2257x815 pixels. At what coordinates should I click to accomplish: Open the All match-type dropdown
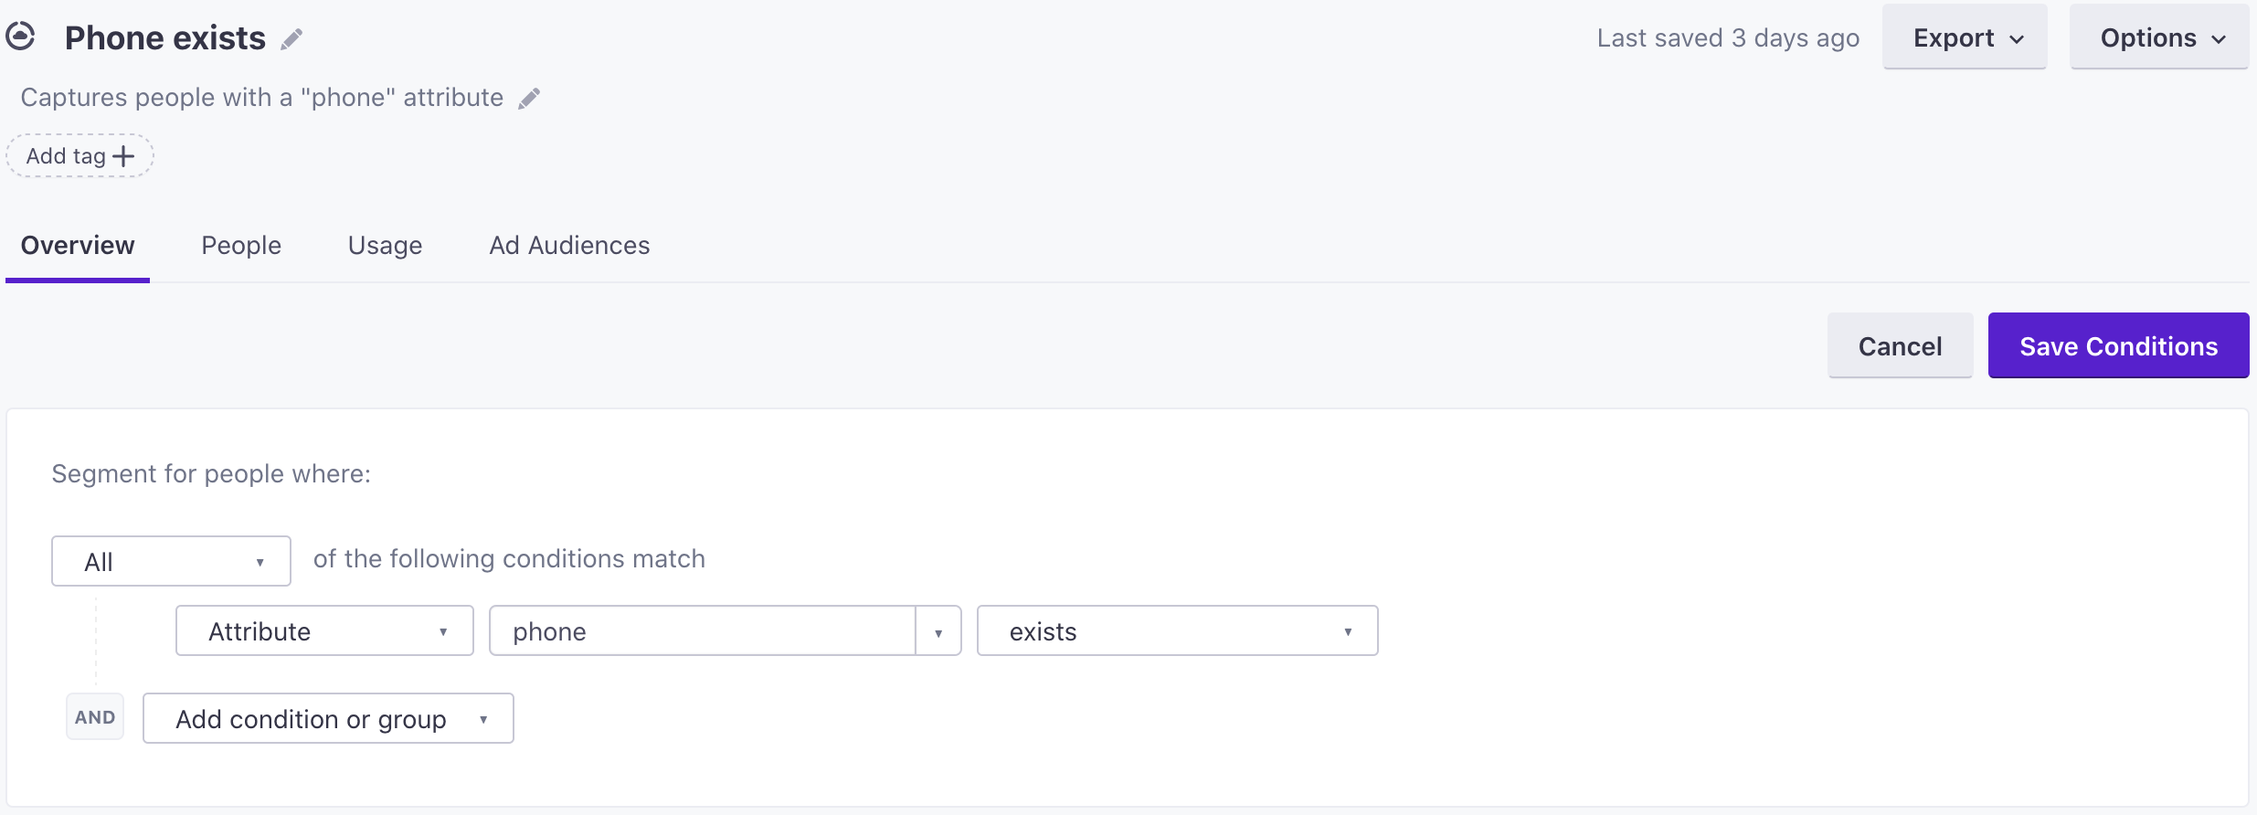(171, 561)
